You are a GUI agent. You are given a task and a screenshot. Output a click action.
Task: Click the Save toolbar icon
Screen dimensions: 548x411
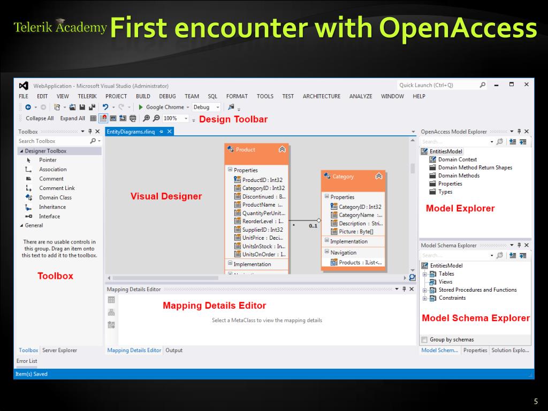(x=82, y=107)
